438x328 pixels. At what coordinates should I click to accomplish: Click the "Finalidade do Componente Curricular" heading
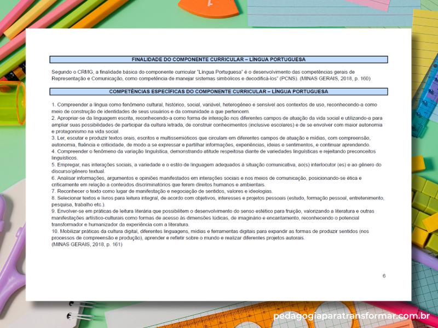[218, 60]
